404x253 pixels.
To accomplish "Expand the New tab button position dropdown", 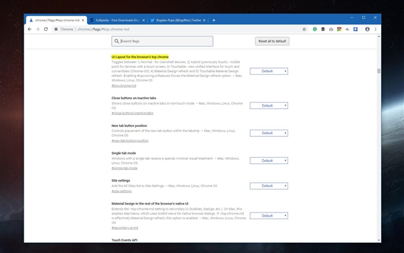I will (269, 133).
